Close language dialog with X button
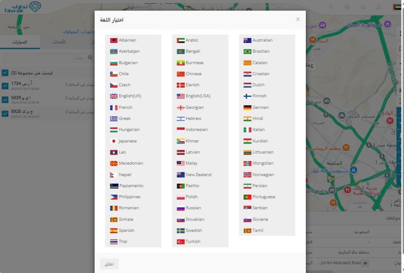404x273 pixels. (x=298, y=19)
